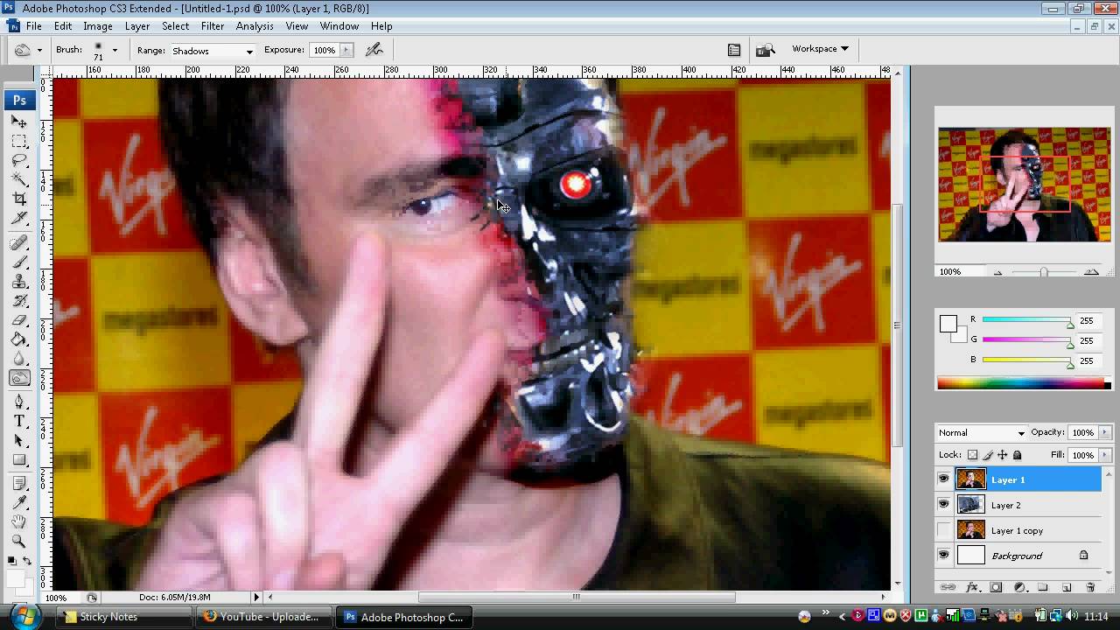Viewport: 1120px width, 630px height.
Task: Open the File menu
Action: coord(33,26)
